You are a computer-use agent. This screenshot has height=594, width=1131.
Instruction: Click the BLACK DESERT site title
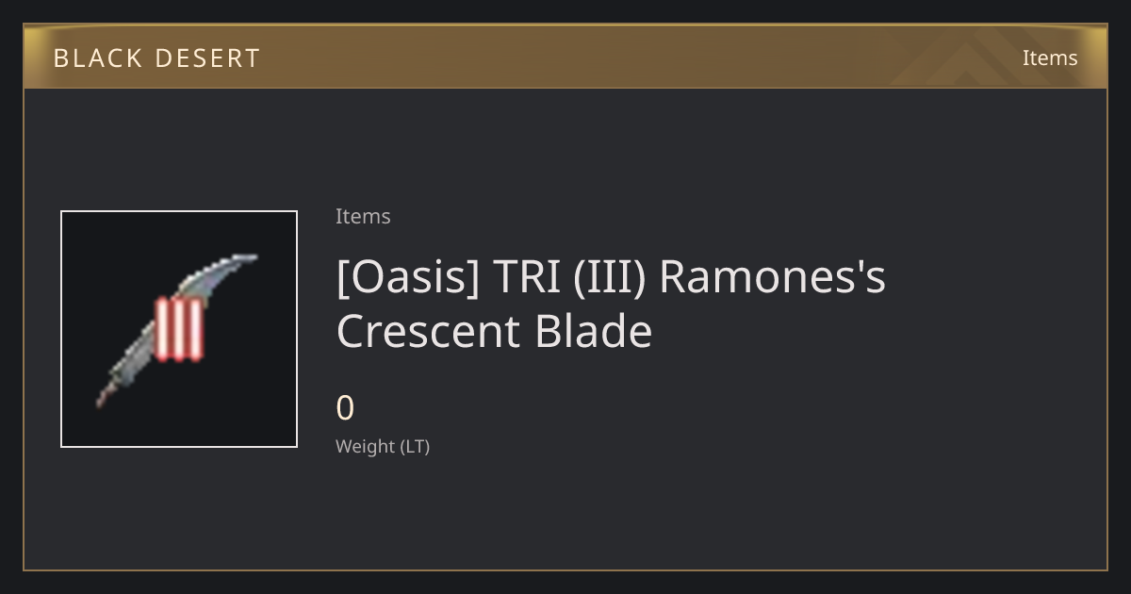pos(156,58)
